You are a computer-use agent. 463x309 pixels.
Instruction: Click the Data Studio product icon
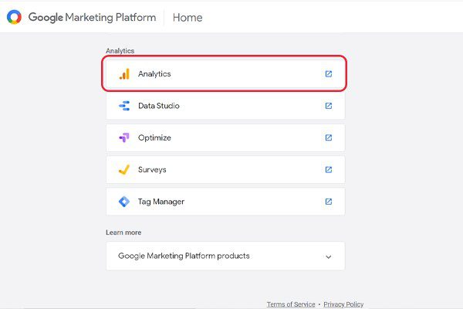coord(124,106)
